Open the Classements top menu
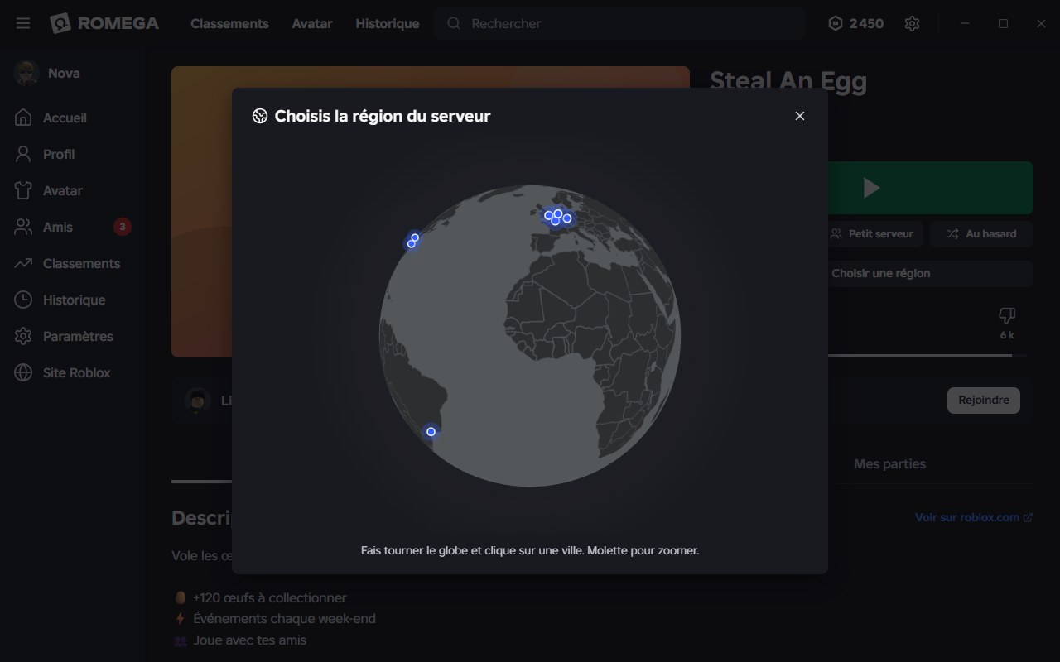The image size is (1060, 662). [229, 24]
